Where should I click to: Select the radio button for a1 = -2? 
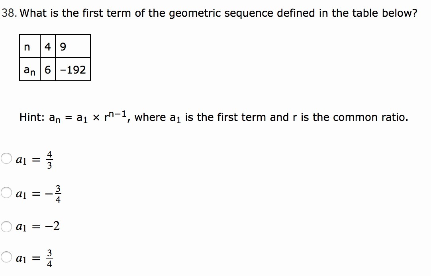tap(6, 227)
